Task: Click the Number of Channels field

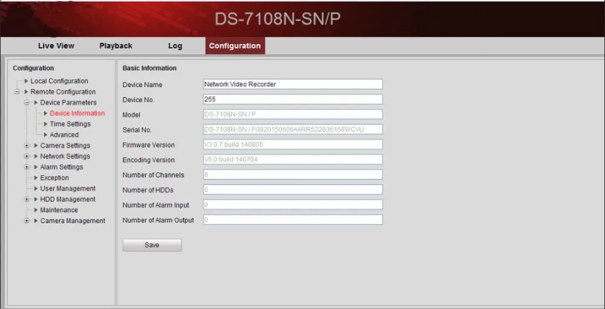Action: click(293, 174)
